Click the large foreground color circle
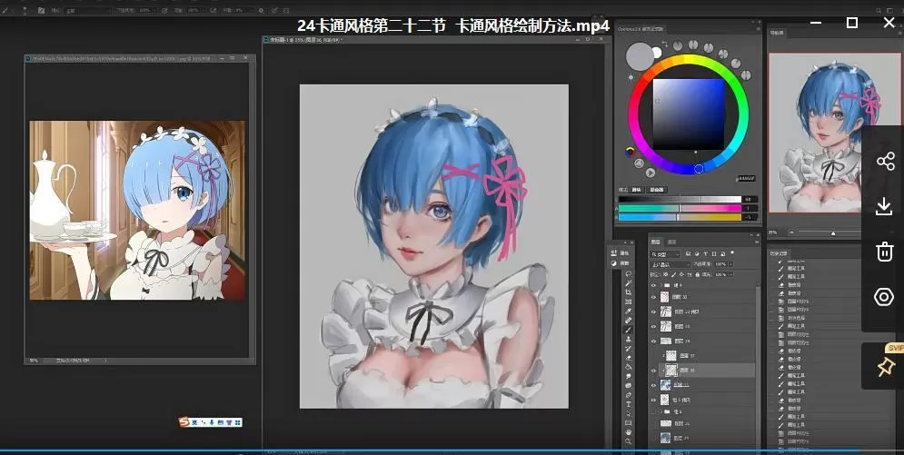Viewport: 904px width, 455px height. tap(640, 56)
